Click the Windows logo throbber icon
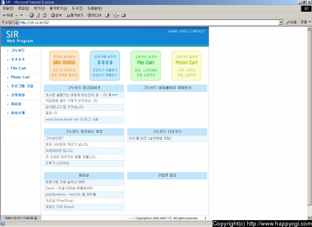 [306, 9]
